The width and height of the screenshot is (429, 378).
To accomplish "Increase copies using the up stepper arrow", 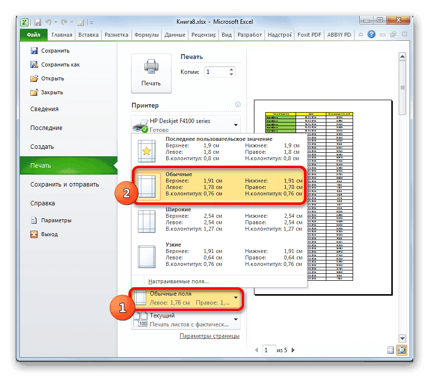I will tap(231, 69).
